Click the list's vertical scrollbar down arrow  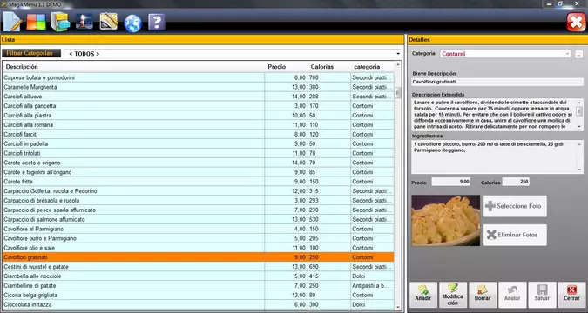coord(398,307)
